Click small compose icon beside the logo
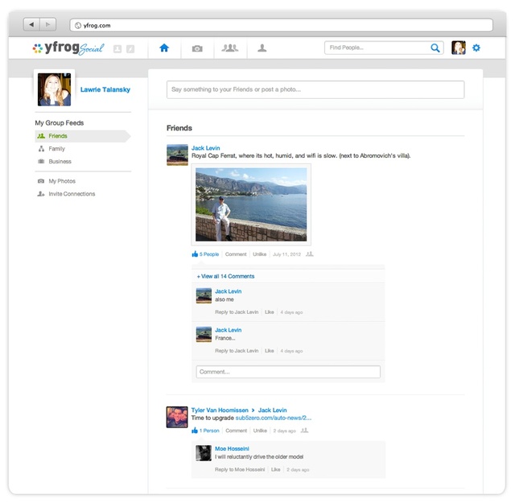 pos(130,49)
